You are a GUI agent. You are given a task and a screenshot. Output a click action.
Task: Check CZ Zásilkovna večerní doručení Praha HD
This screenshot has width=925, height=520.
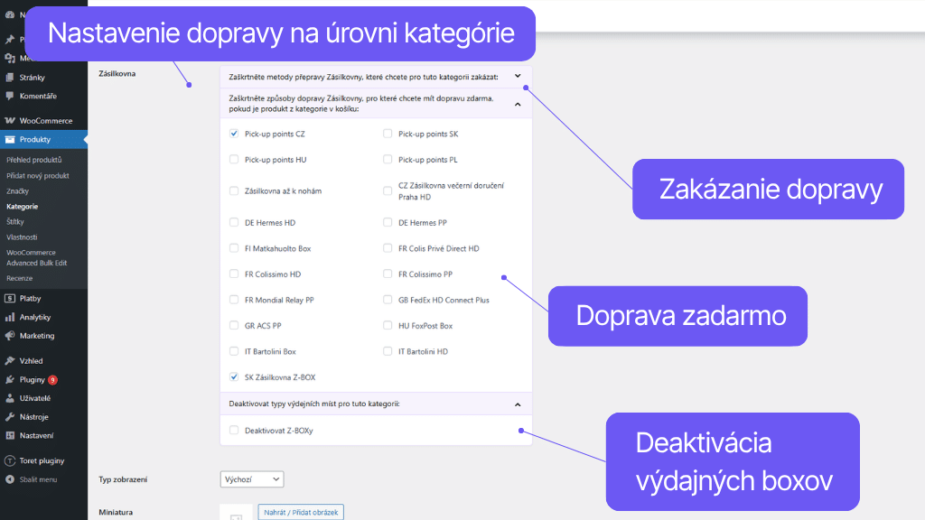pos(388,191)
